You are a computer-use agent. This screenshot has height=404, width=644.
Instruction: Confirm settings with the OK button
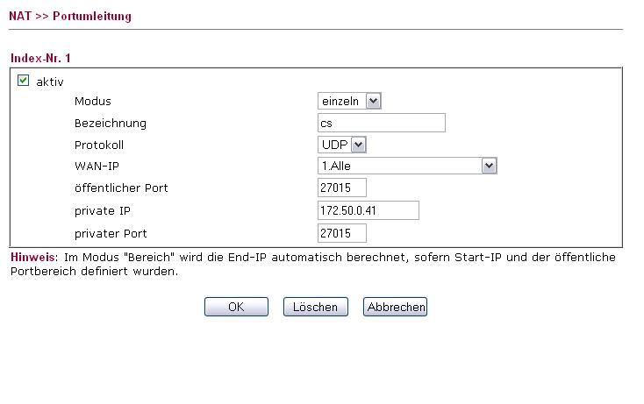click(x=237, y=307)
